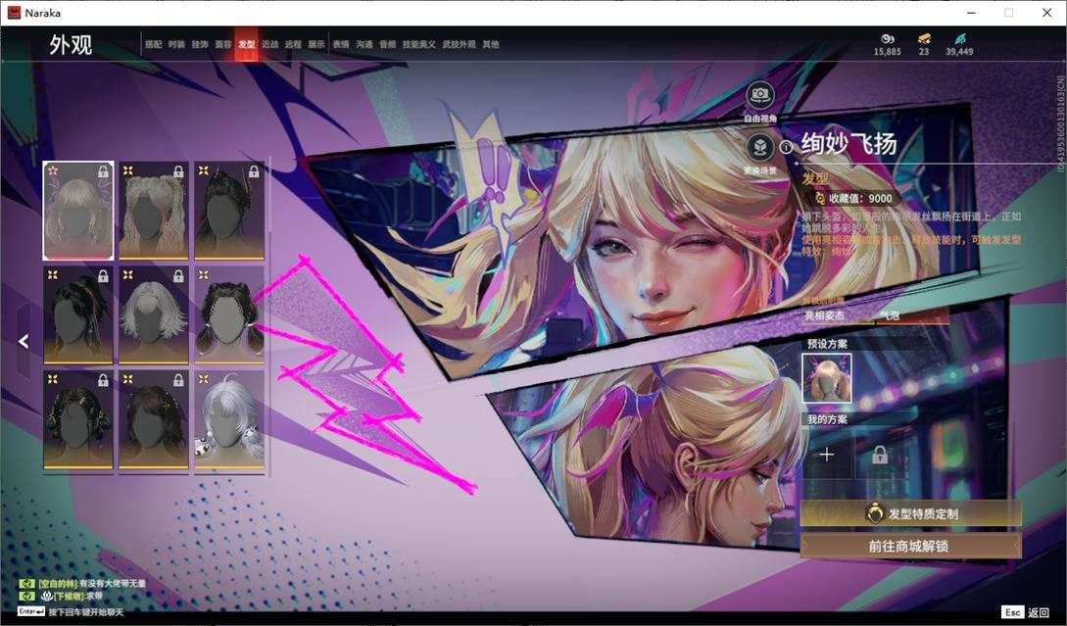This screenshot has width=1067, height=626.
Task: Select the black wavy locked hairstyle in middle row
Action: pos(78,314)
